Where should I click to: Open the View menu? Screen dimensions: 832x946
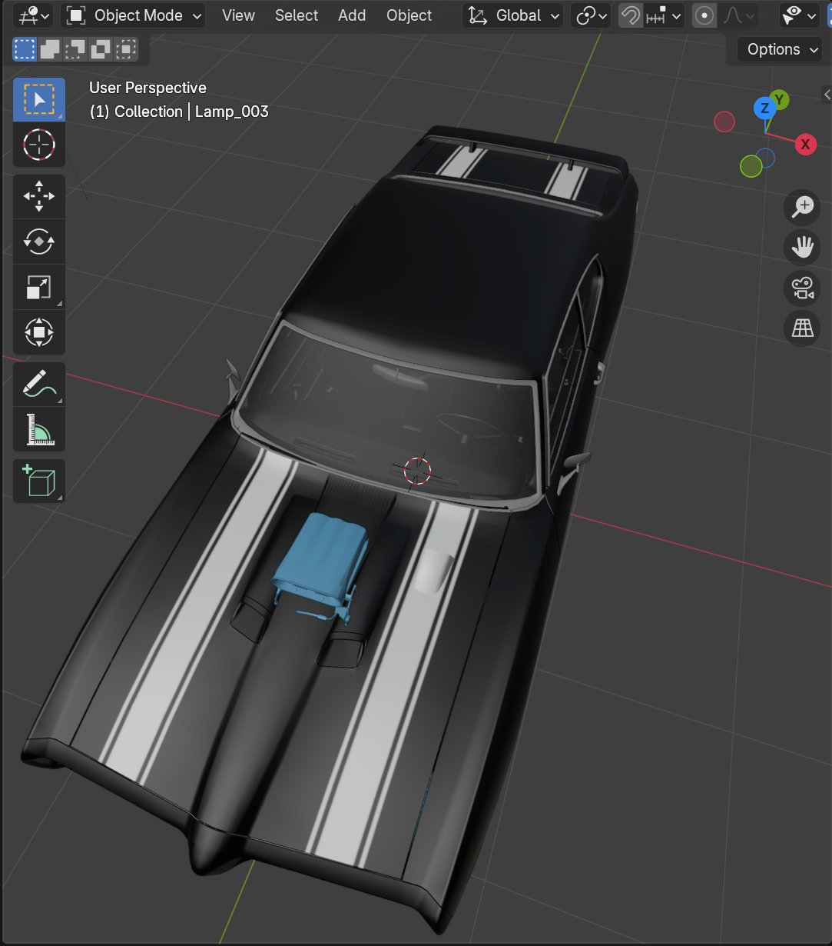tap(238, 15)
